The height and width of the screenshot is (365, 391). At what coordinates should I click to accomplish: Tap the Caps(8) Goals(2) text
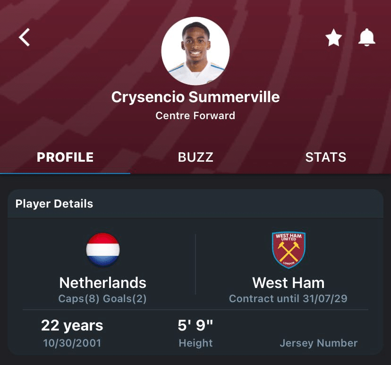point(102,299)
